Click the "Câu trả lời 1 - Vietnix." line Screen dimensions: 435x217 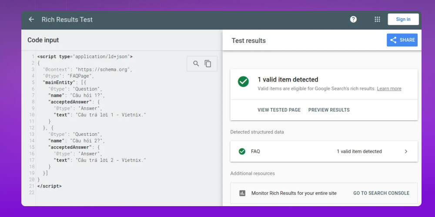pos(100,115)
